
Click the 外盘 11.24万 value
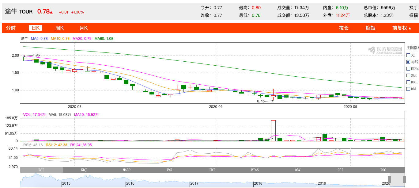click(x=343, y=15)
